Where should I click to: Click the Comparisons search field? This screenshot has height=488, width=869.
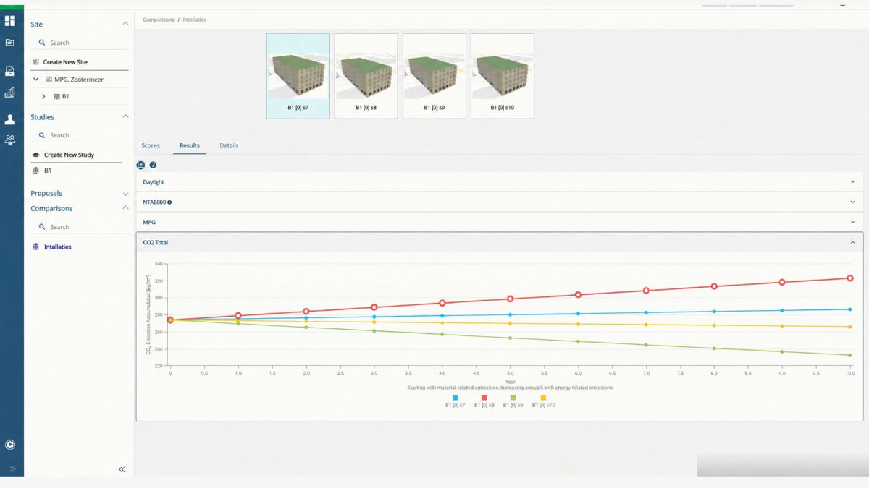(x=80, y=227)
